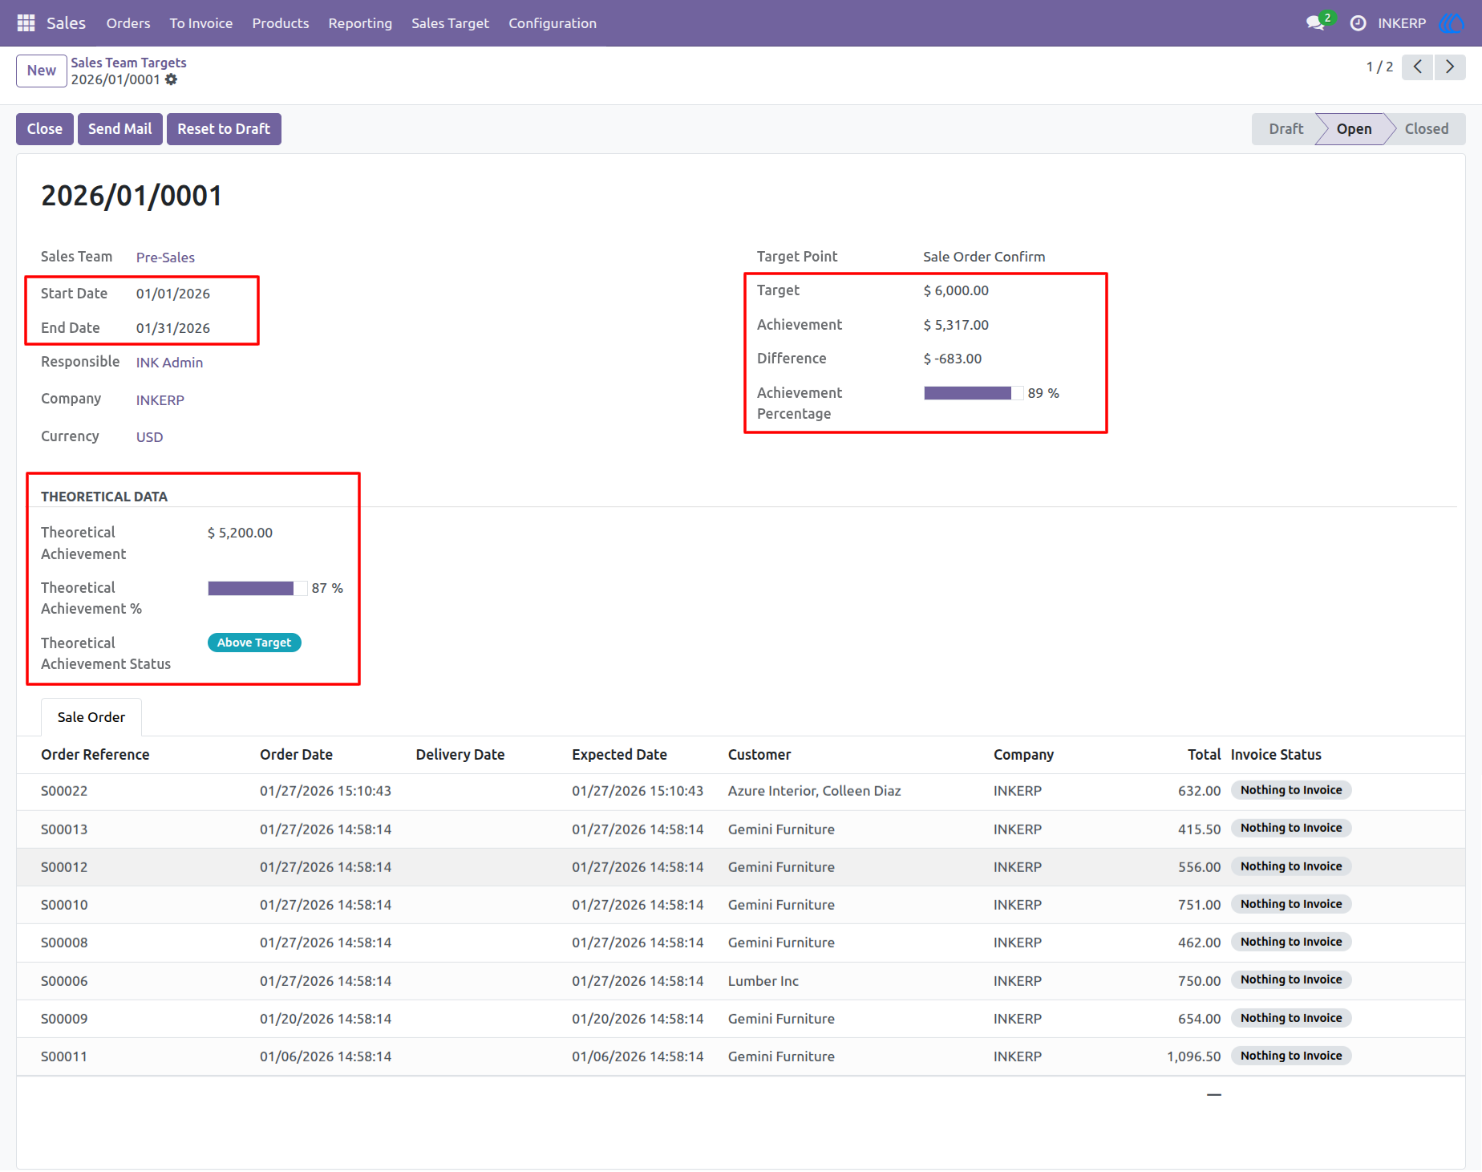
Task: Click the user avatar logo icon
Action: pyautogui.click(x=1452, y=23)
